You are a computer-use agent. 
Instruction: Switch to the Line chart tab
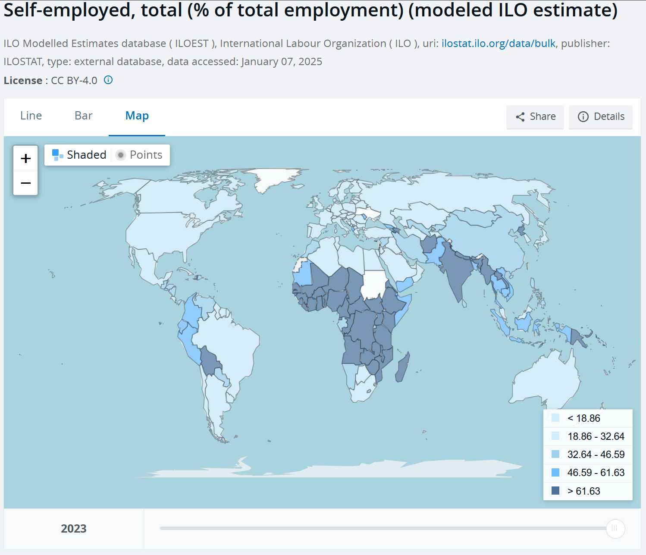click(x=31, y=116)
